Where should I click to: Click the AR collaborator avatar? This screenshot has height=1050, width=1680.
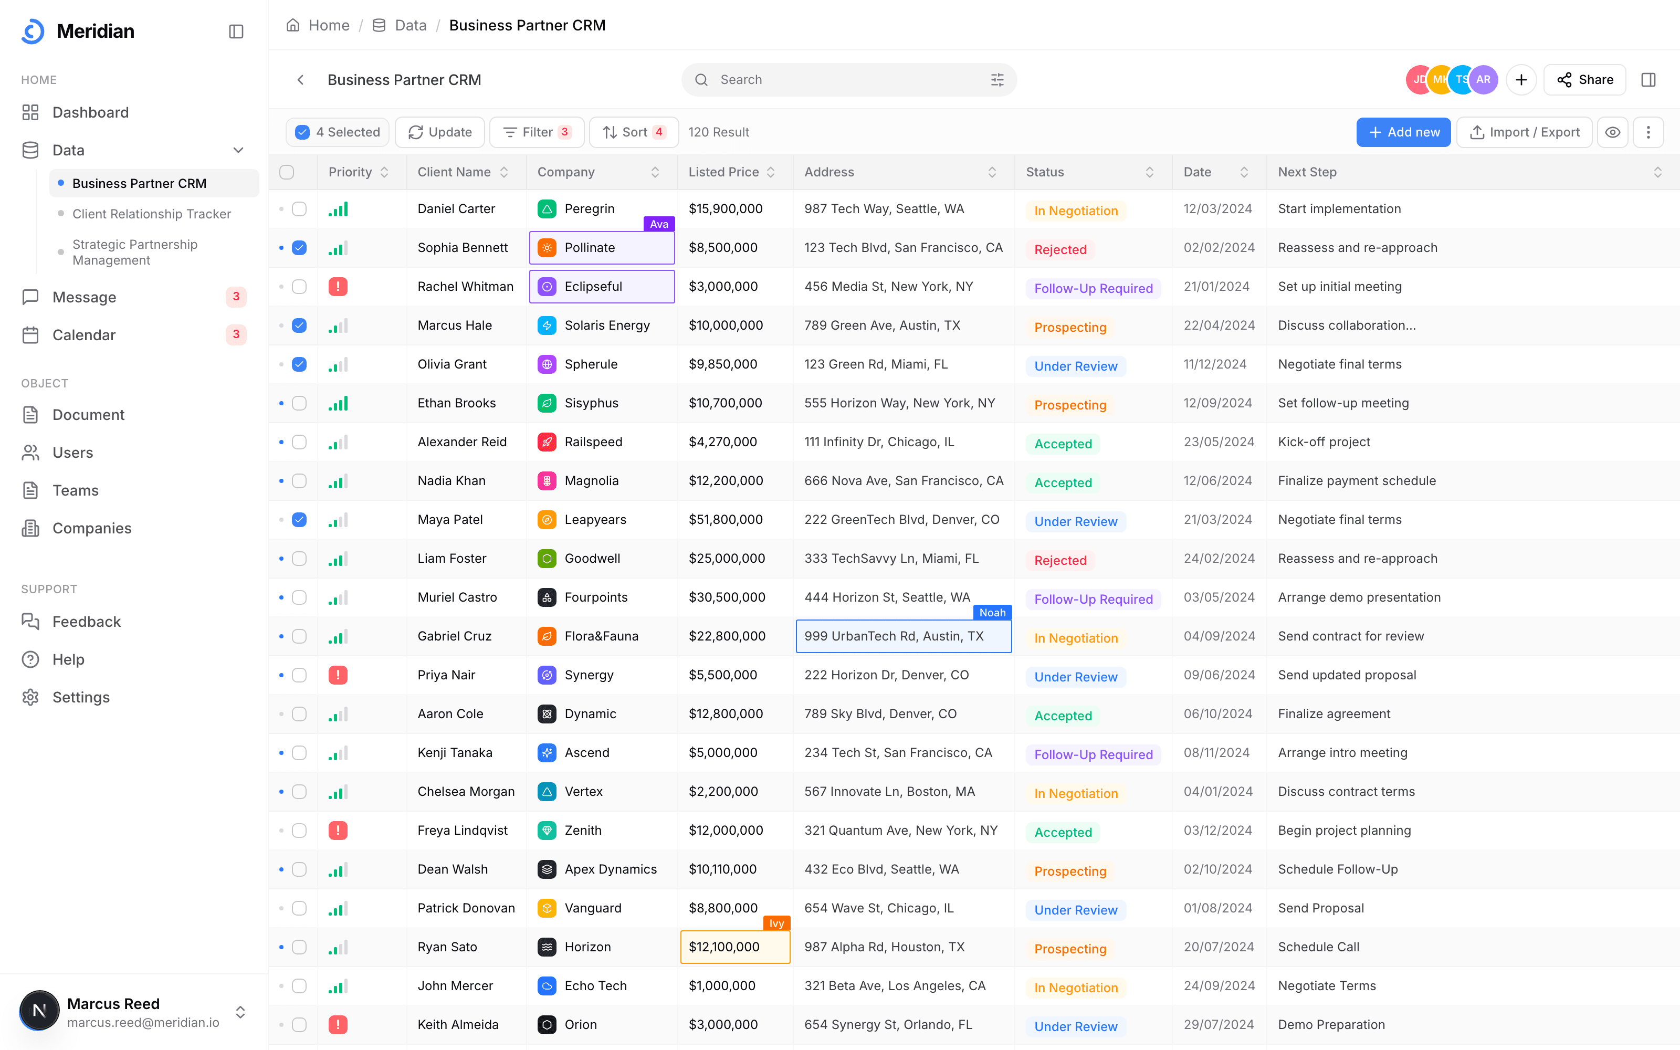(x=1483, y=80)
